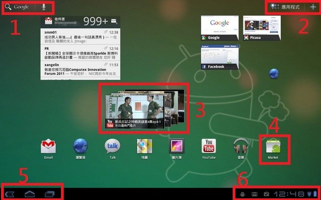Open the clock in the status bar

click(289, 194)
